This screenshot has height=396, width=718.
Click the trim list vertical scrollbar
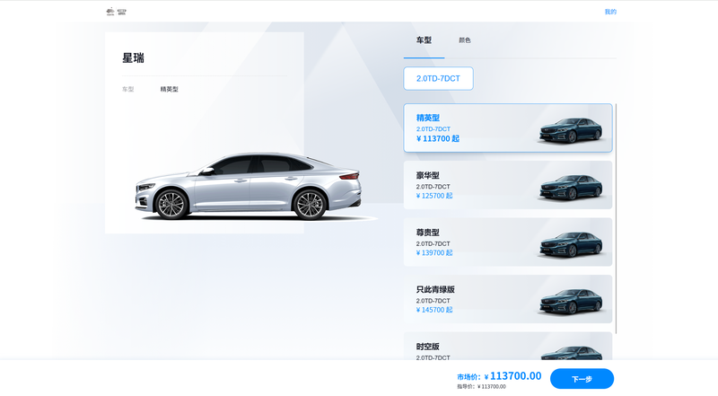(x=616, y=219)
